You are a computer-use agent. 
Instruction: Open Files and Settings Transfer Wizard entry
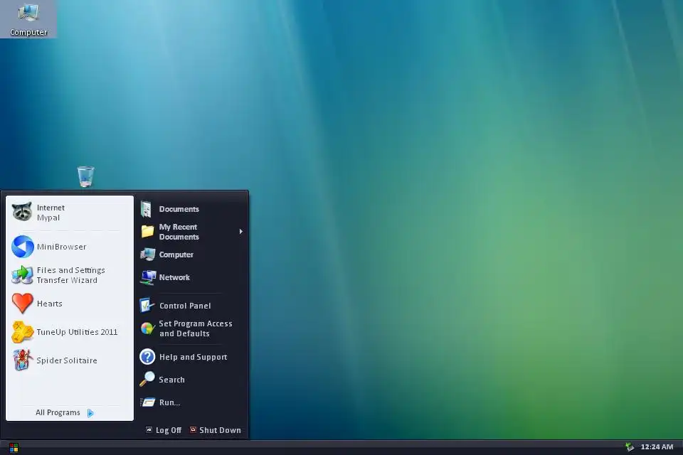(70, 274)
